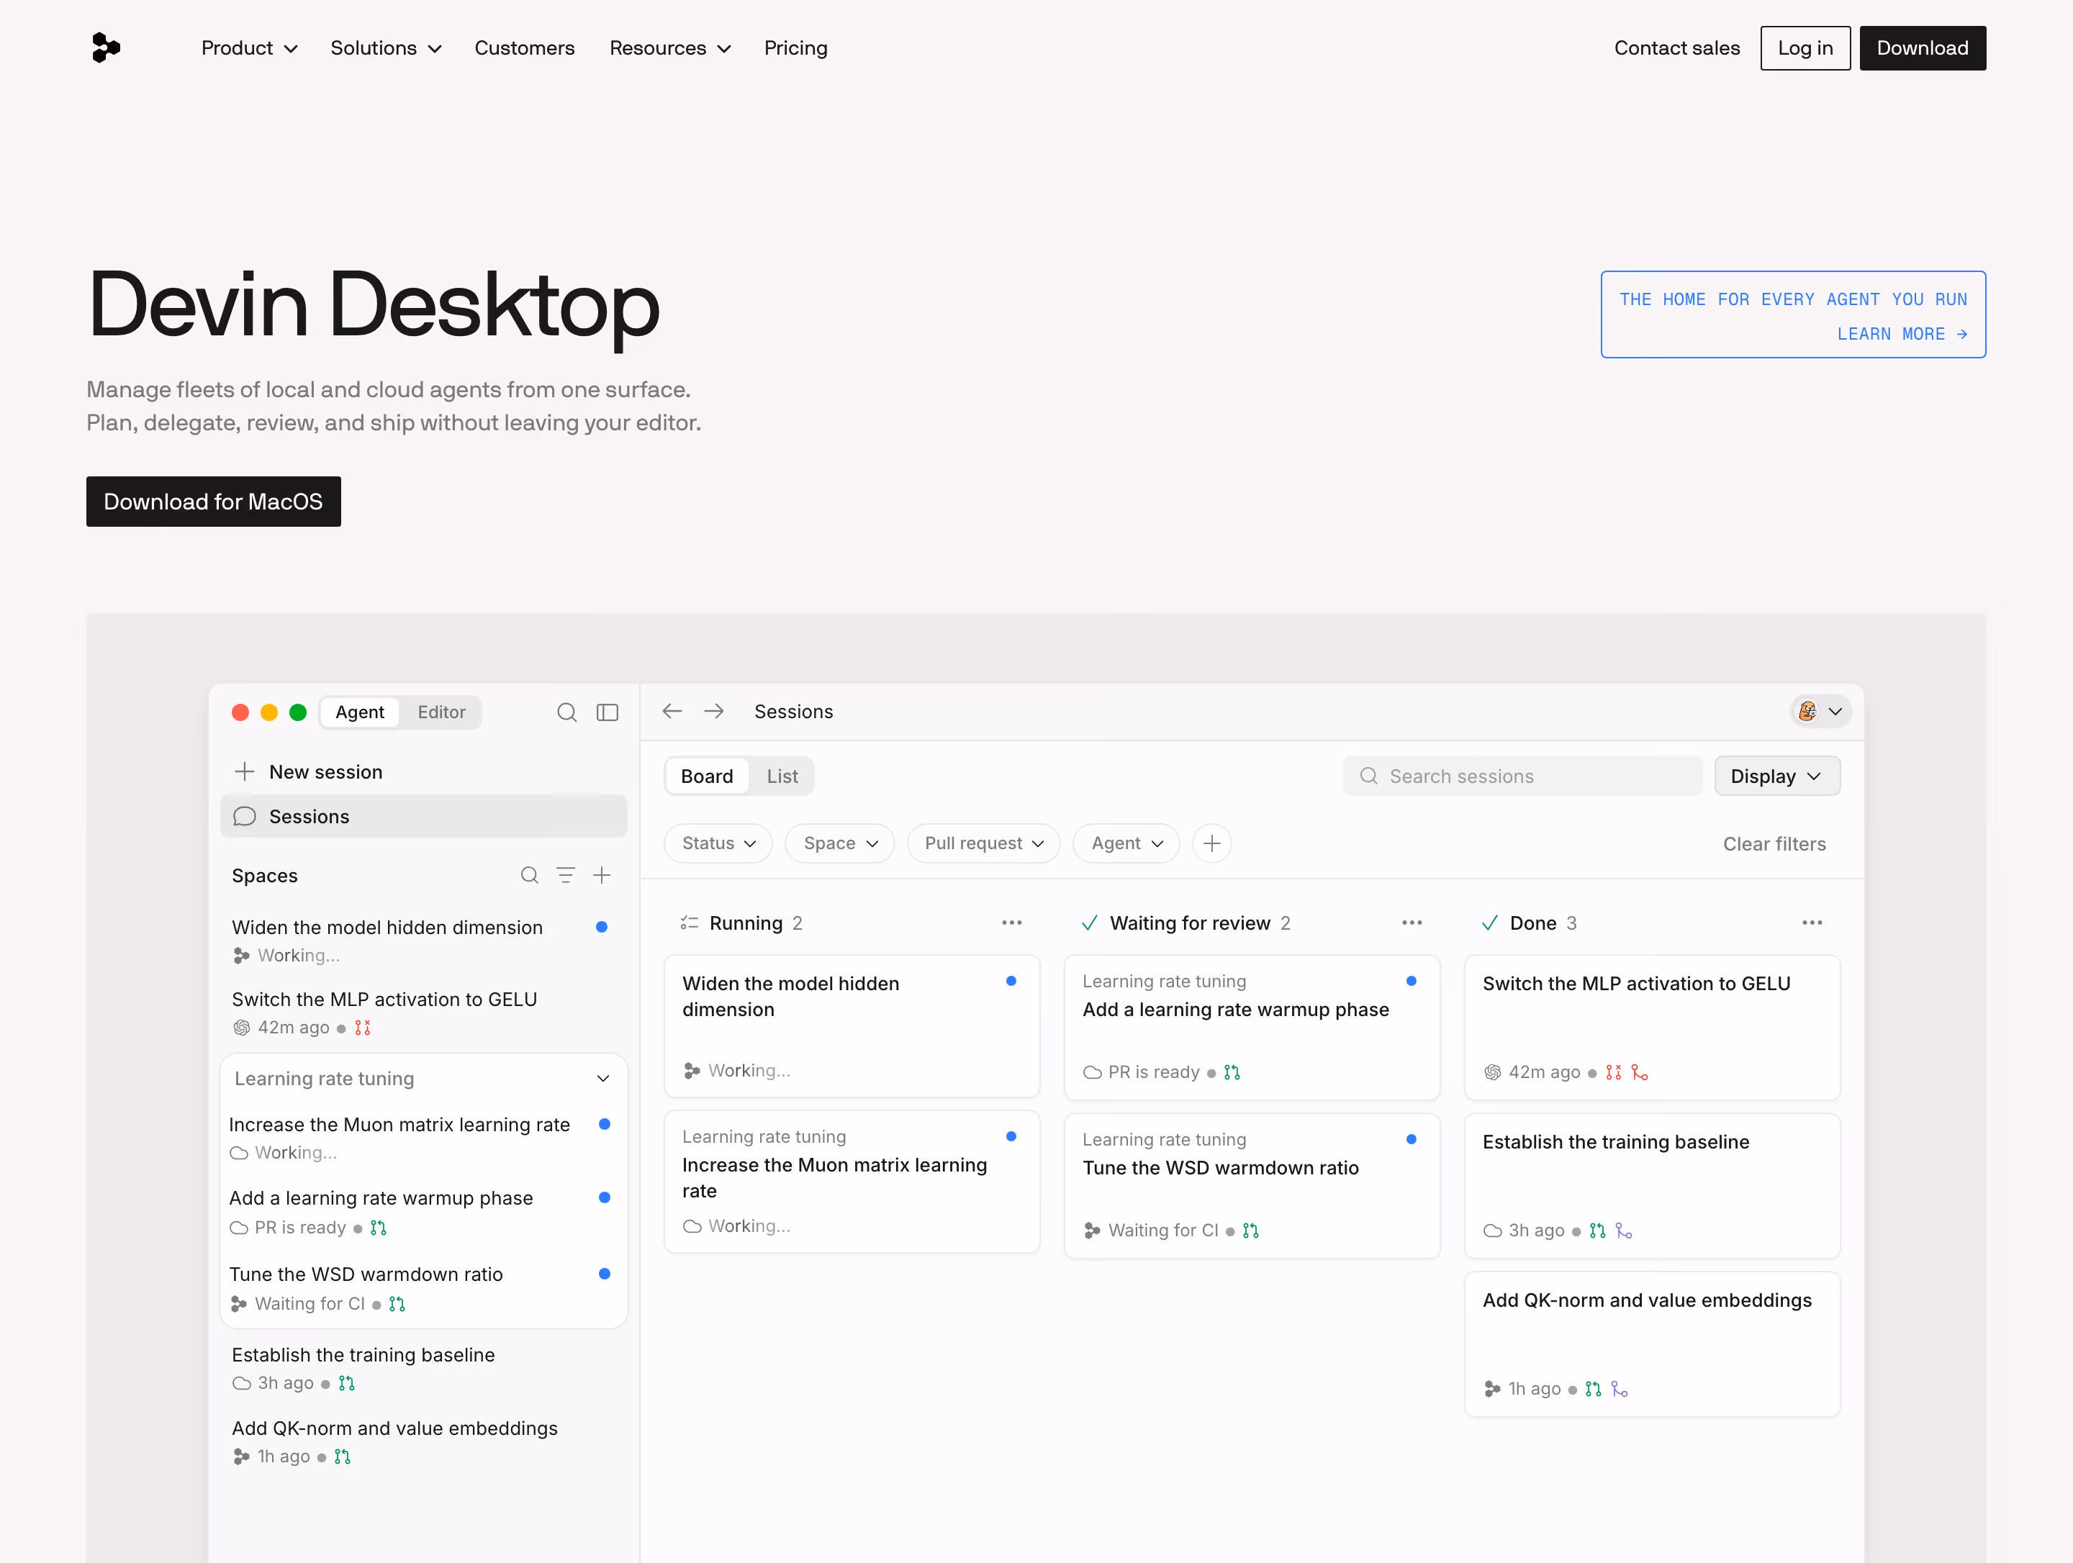
Task: Click the search icon beside the Editor toggle
Action: pos(567,712)
